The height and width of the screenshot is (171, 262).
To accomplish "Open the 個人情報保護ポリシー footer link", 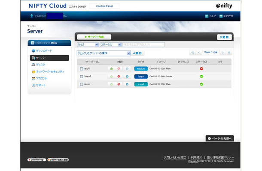I will click(x=220, y=157).
